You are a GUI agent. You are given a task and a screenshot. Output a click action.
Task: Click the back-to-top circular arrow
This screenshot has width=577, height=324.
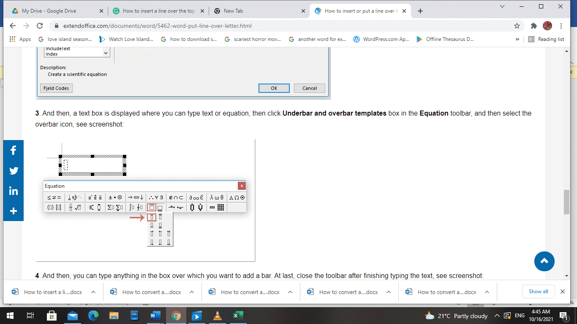pyautogui.click(x=544, y=262)
